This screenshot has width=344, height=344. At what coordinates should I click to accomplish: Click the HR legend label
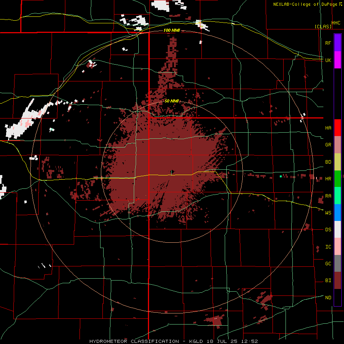328,179
